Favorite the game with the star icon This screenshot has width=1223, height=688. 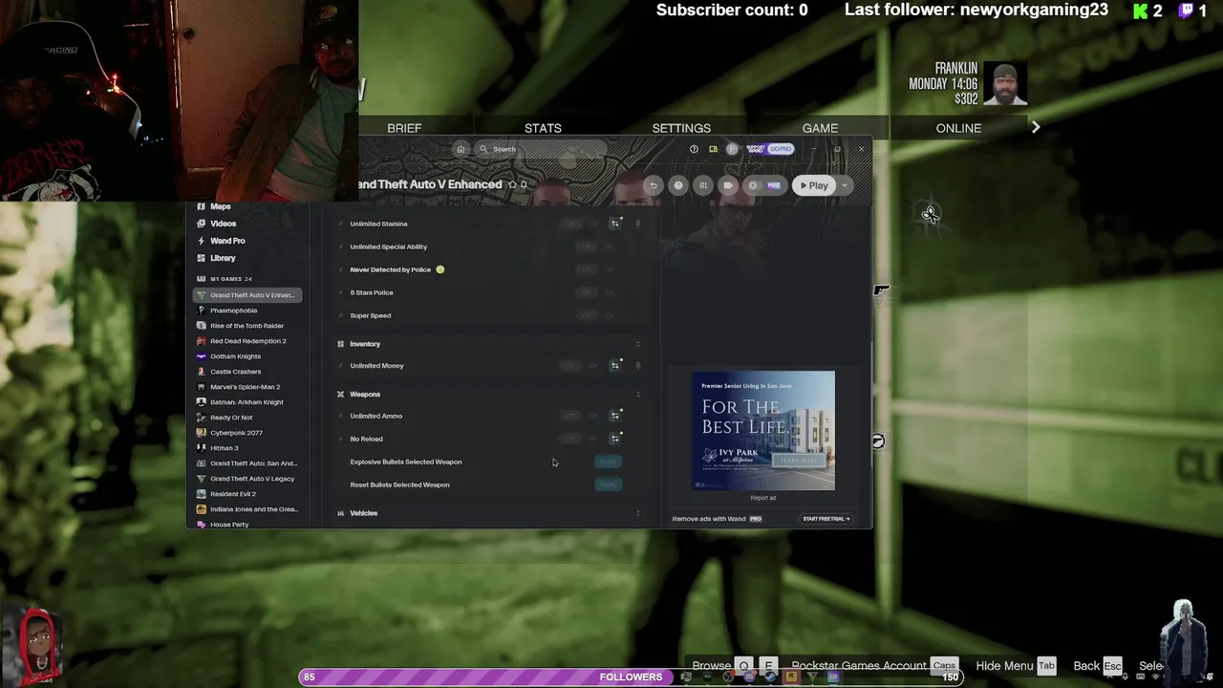point(512,184)
